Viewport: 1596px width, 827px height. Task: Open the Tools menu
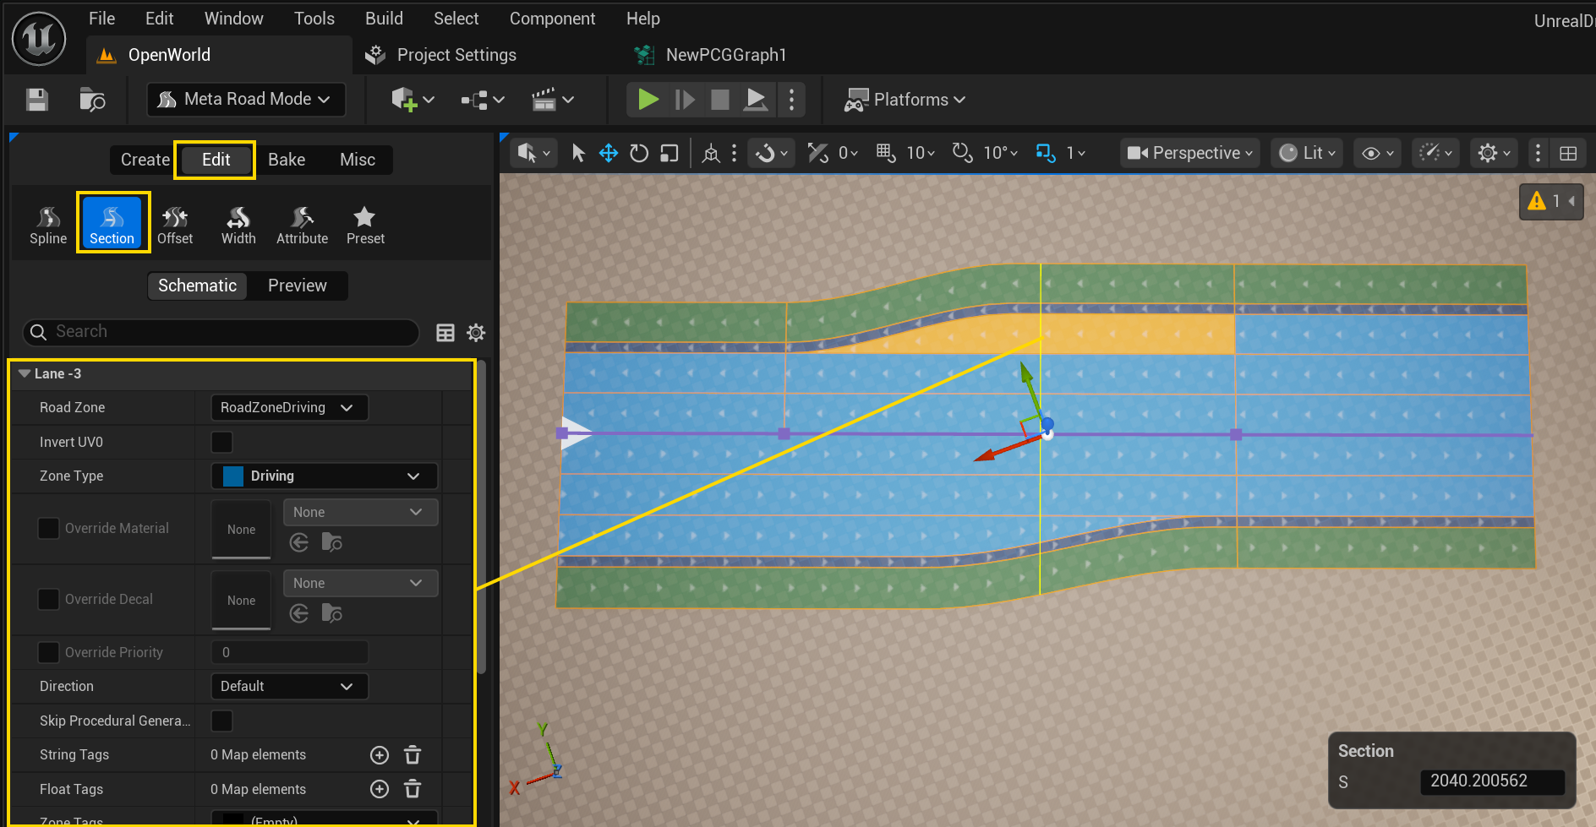pos(314,19)
